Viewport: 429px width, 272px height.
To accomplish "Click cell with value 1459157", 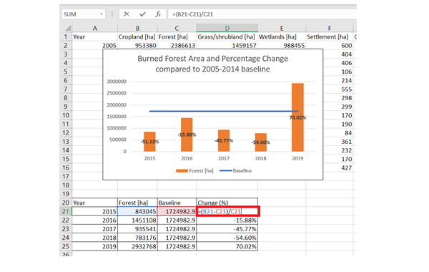I will (227, 45).
